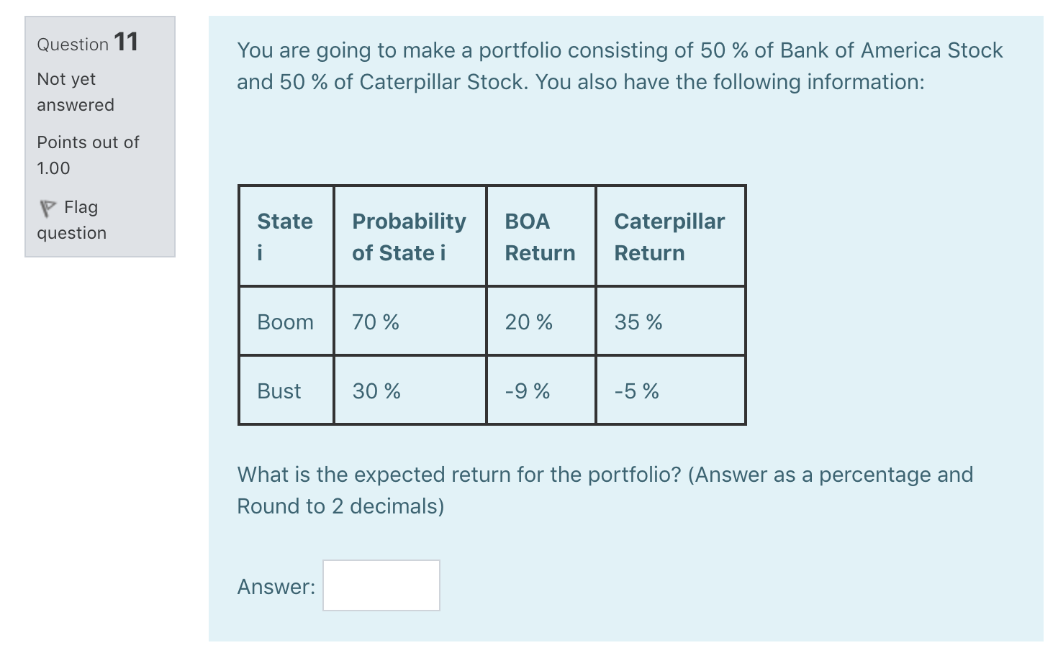The height and width of the screenshot is (653, 1058).
Task: Click the -9 % BOA return cell
Action: [527, 391]
